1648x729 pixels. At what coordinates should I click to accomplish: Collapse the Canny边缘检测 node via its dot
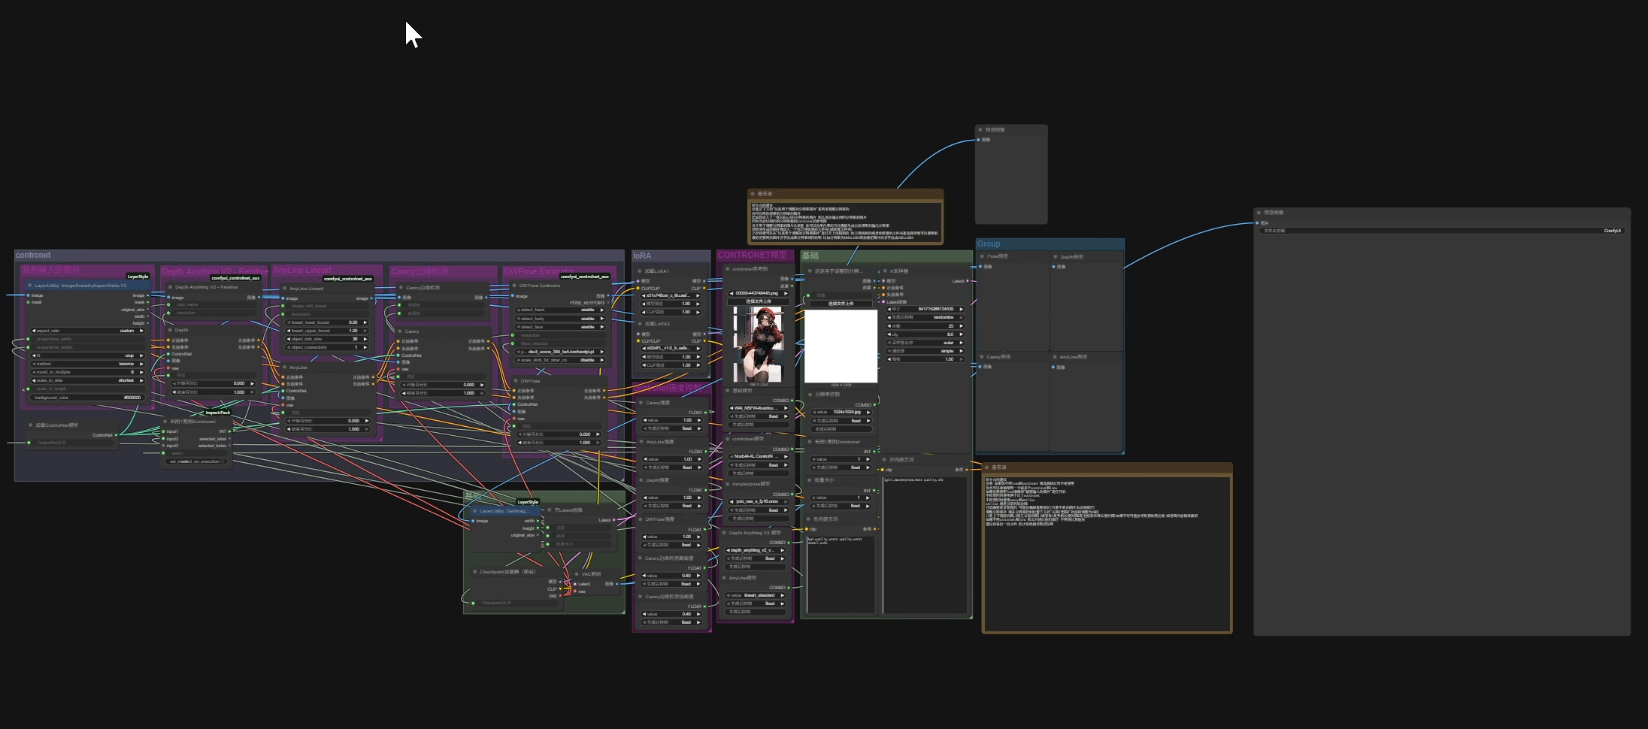click(x=400, y=288)
